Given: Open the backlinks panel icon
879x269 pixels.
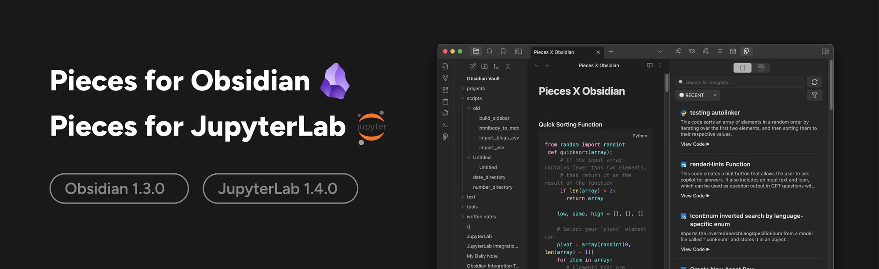Looking at the screenshot, I should point(679,51).
